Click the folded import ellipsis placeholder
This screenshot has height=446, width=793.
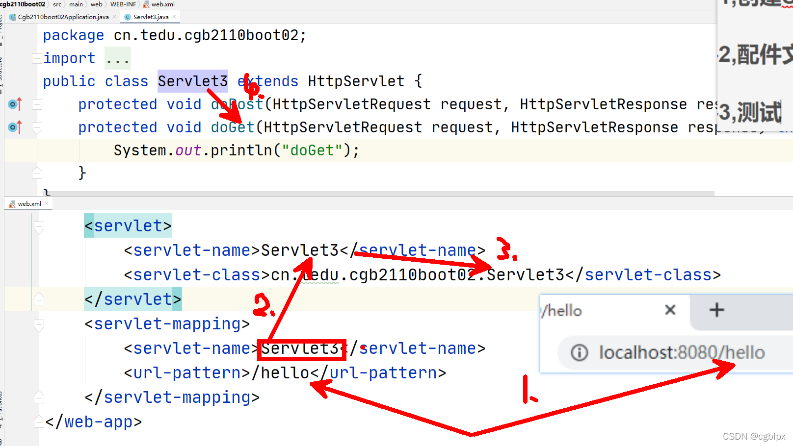pos(118,58)
